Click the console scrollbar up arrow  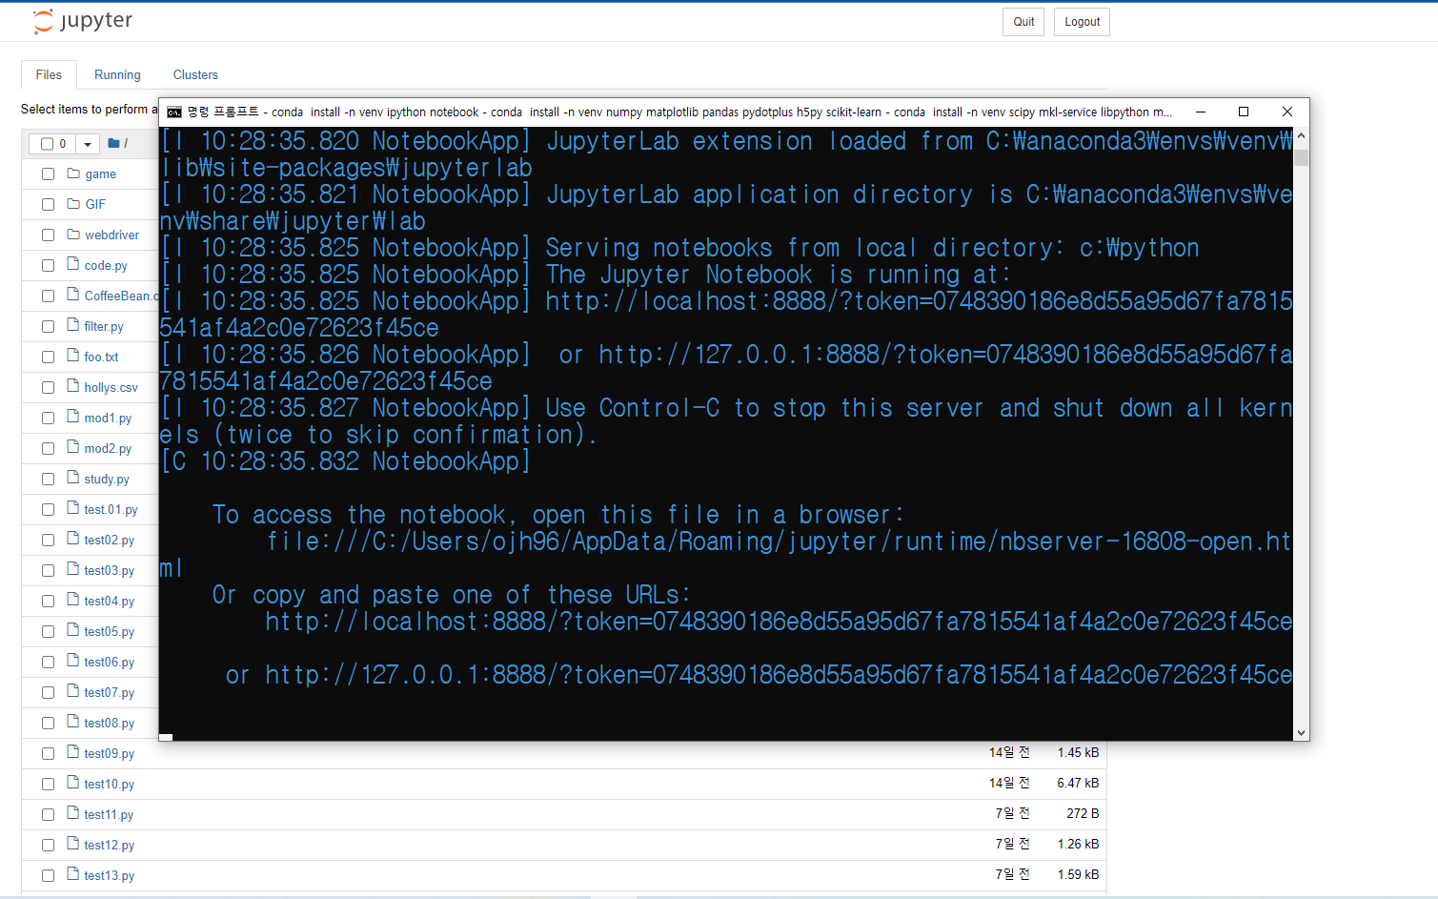pyautogui.click(x=1301, y=135)
